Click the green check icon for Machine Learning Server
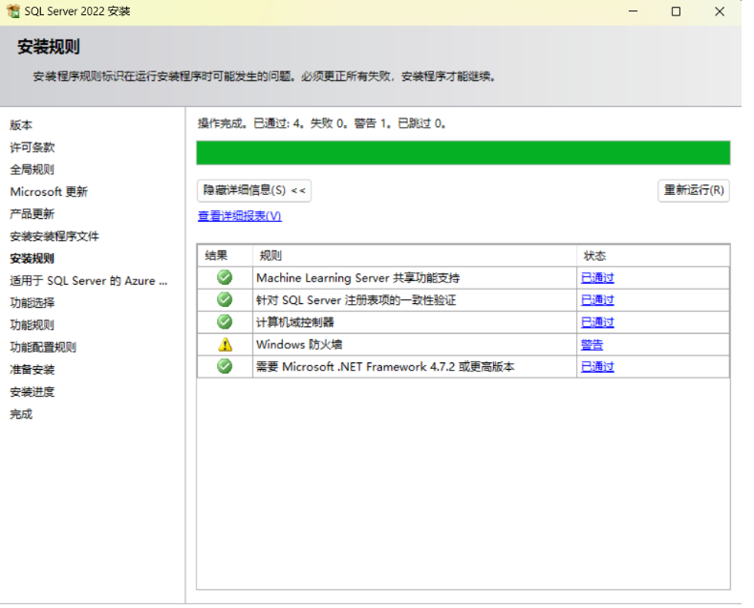Screen dimensions: 754x608 (x=225, y=277)
